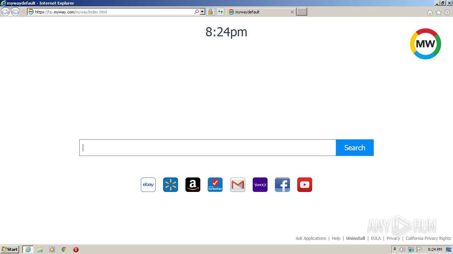The image size is (453, 254).
Task: Click Internet Explorer taskbar icon
Action: click(28, 249)
